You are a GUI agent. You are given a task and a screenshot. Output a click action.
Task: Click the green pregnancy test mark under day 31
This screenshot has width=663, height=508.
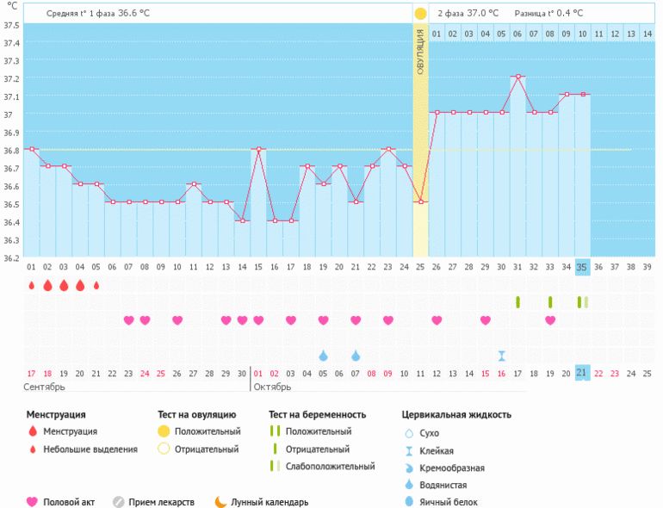pyautogui.click(x=517, y=302)
